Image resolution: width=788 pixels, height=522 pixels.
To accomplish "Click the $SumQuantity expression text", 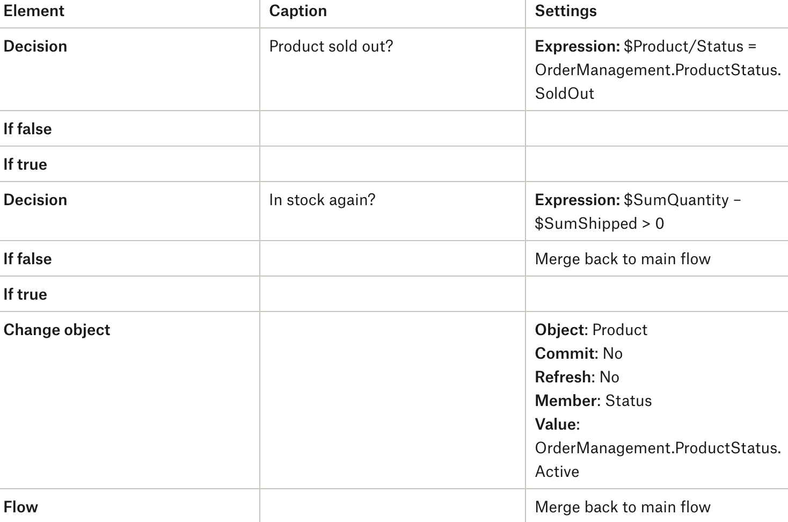I will tap(638, 212).
